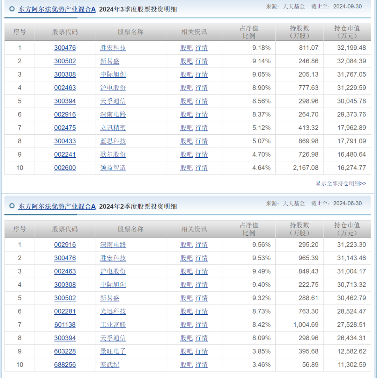
Task: Open stock code 601138 link
Action: (x=65, y=325)
